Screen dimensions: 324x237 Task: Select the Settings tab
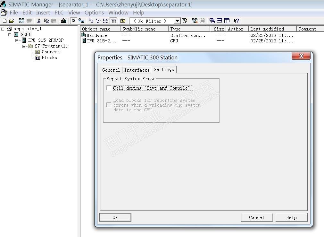164,69
